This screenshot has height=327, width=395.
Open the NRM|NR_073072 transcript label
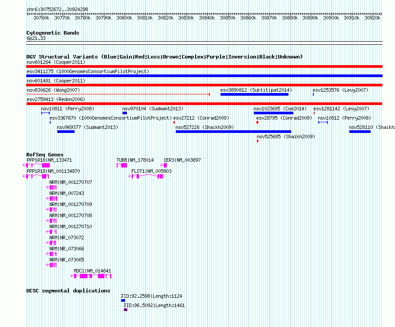point(67,237)
